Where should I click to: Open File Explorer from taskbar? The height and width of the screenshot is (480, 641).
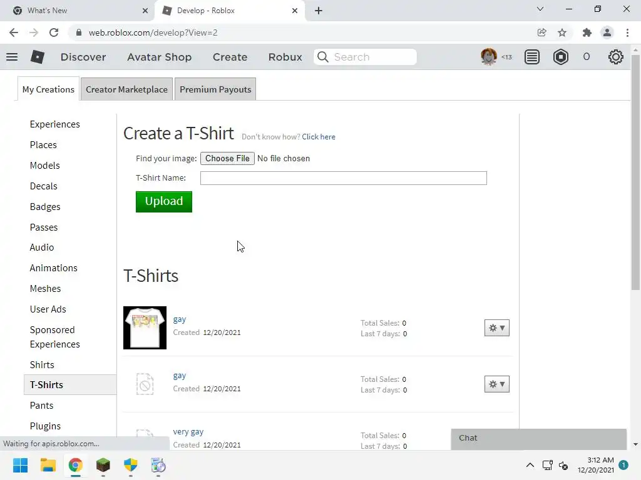[48, 465]
